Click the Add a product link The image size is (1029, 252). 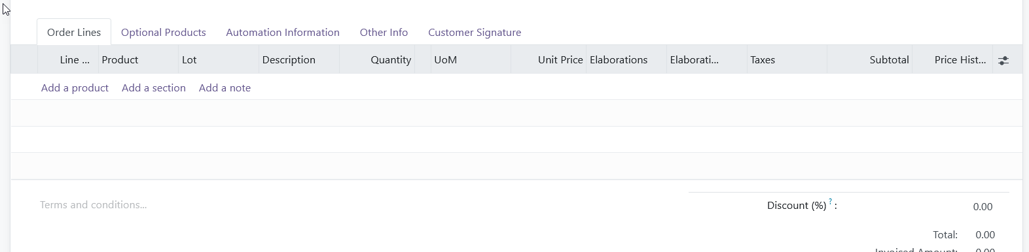pyautogui.click(x=75, y=87)
